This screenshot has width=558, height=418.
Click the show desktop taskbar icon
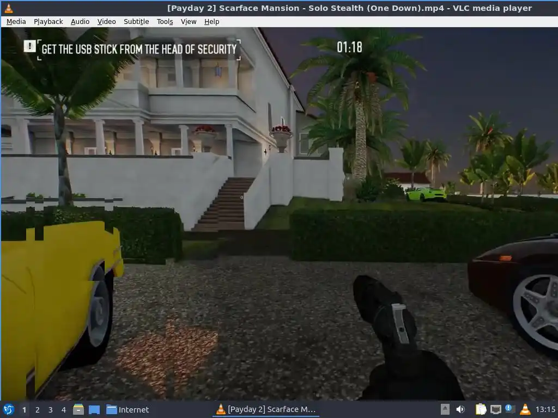pos(94,409)
